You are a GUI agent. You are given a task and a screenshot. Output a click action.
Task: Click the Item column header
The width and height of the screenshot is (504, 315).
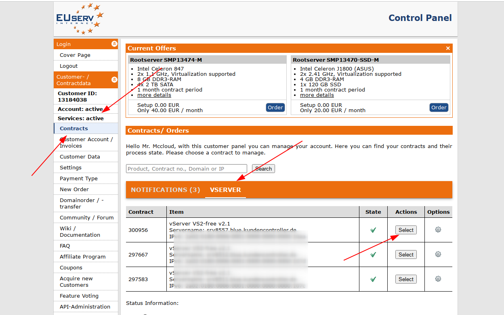pyautogui.click(x=176, y=212)
